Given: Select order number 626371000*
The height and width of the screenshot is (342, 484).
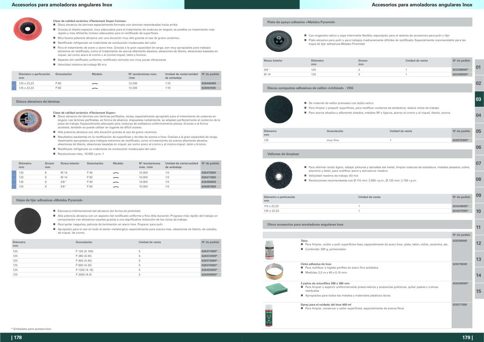Looking at the screenshot, I should click(209, 251).
